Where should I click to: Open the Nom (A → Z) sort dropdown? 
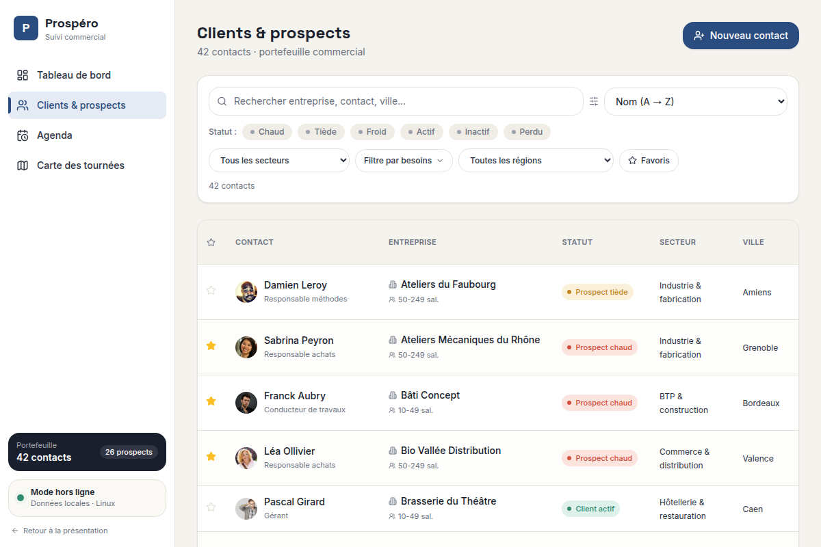point(696,101)
